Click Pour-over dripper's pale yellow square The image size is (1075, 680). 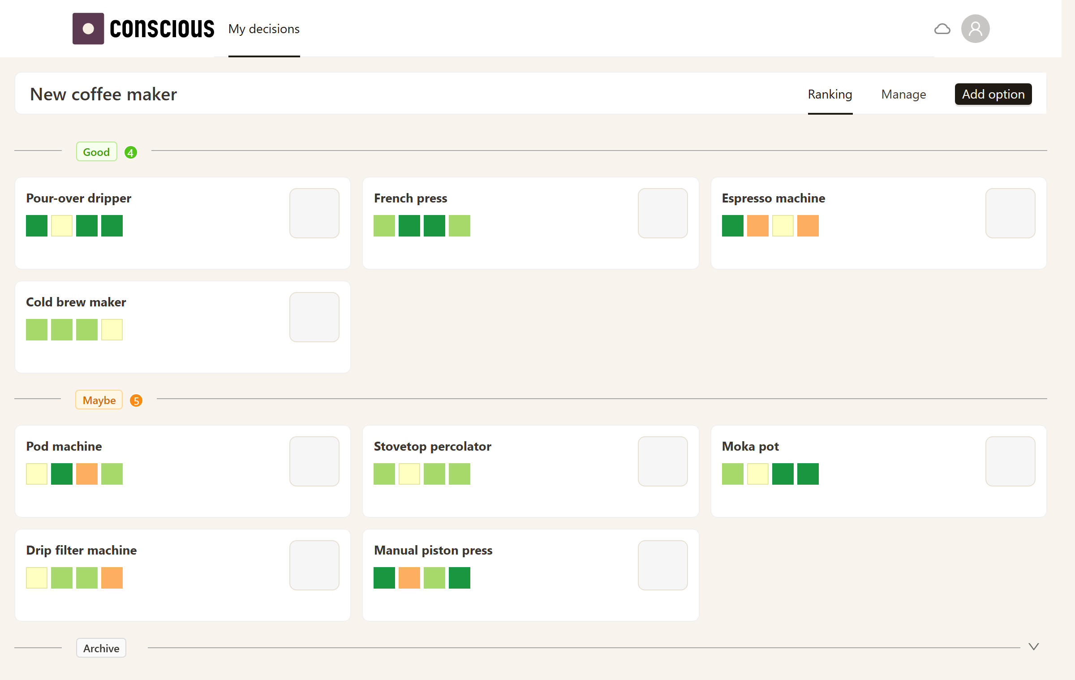pyautogui.click(x=62, y=226)
